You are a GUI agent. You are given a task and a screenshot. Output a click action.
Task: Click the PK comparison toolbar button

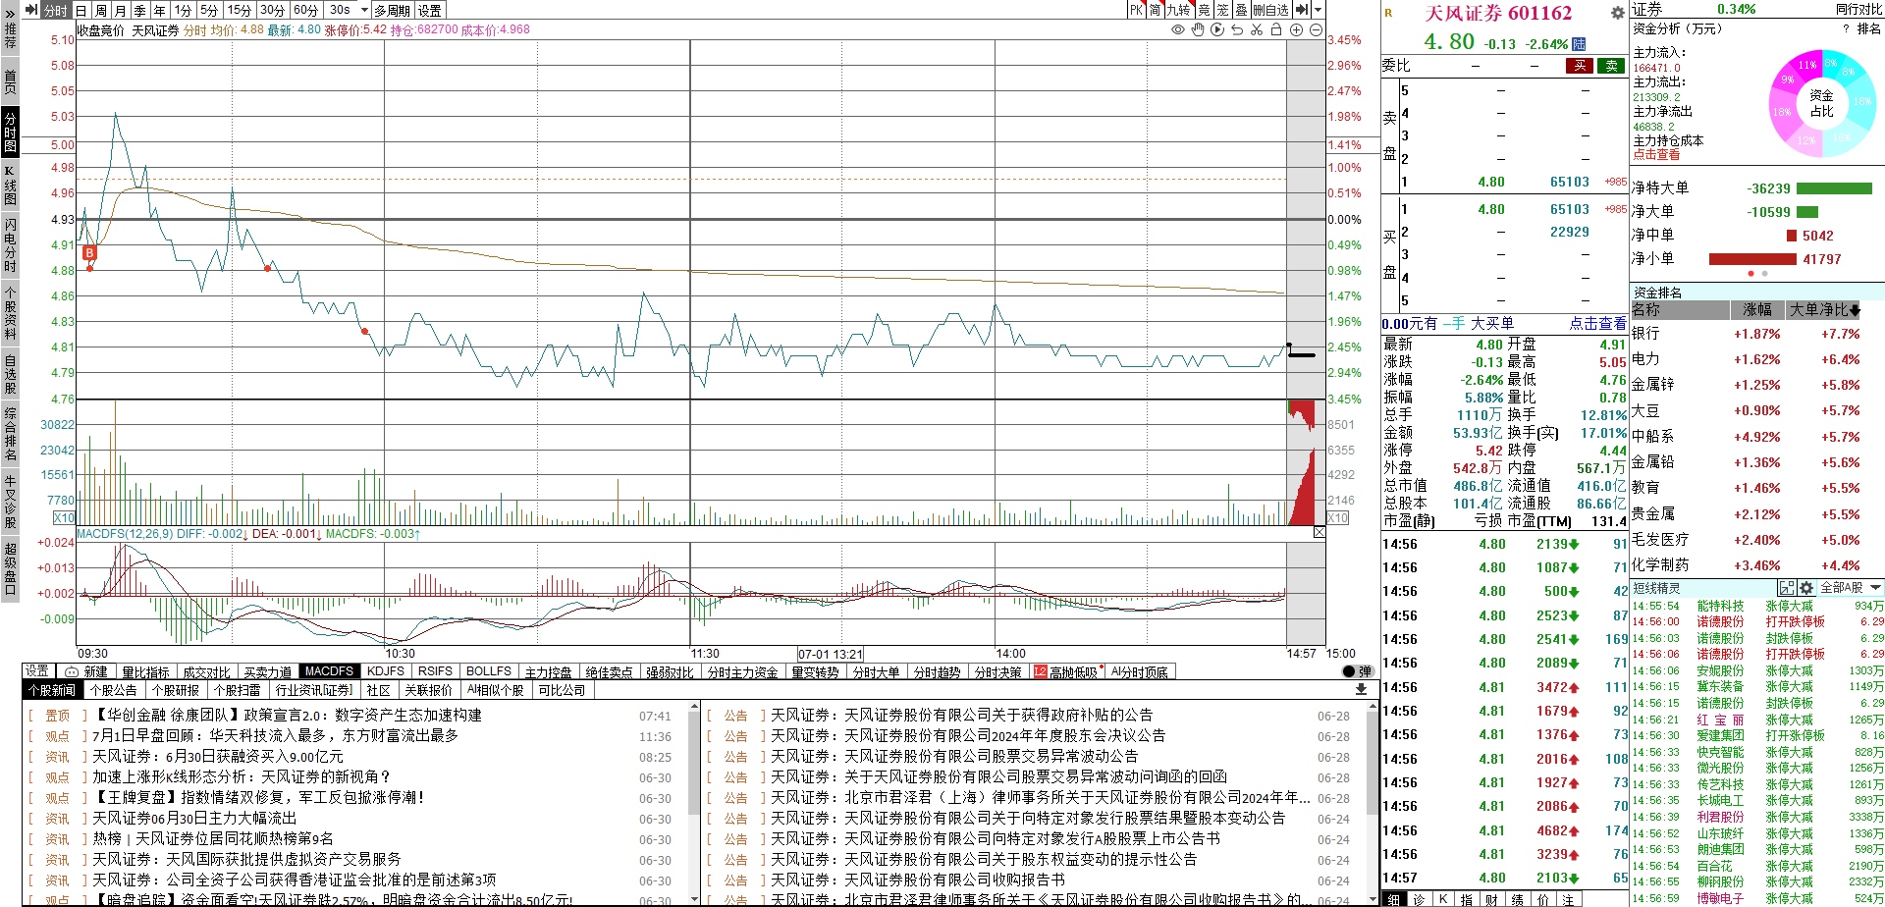[1136, 10]
